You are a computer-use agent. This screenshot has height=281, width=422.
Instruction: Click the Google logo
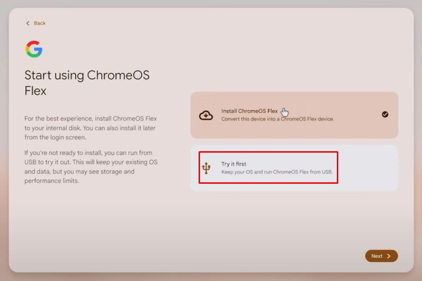coord(33,49)
